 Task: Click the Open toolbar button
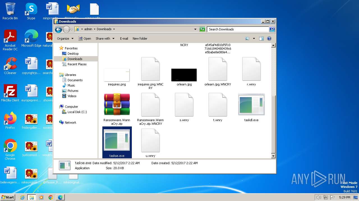pos(85,39)
